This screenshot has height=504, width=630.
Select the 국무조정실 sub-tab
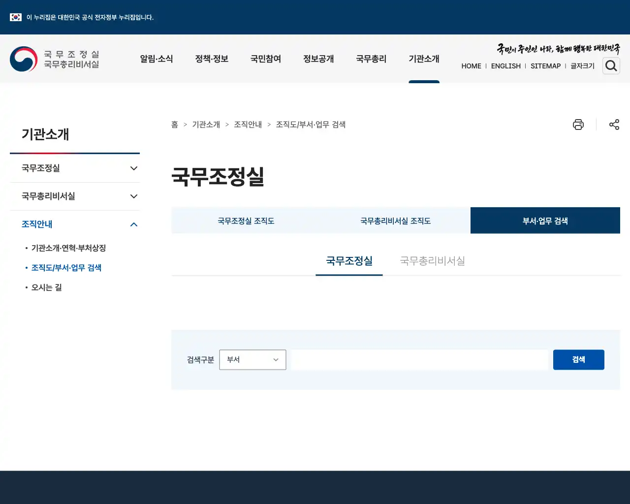pyautogui.click(x=349, y=261)
